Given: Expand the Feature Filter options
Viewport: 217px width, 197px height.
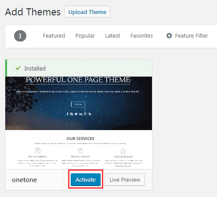Looking at the screenshot, I should click(x=187, y=36).
